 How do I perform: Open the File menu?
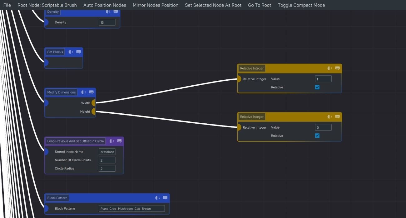[7, 5]
